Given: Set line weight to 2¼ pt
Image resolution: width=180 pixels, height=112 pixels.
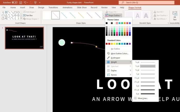Looking at the screenshot, I should [x=145, y=82].
